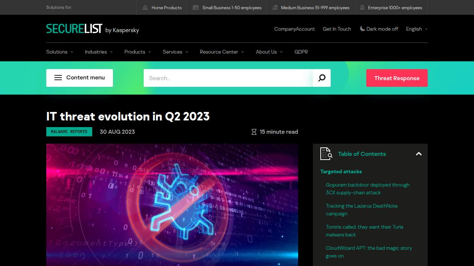The height and width of the screenshot is (266, 474).
Task: Click the hourglass reading time icon
Action: (x=254, y=132)
